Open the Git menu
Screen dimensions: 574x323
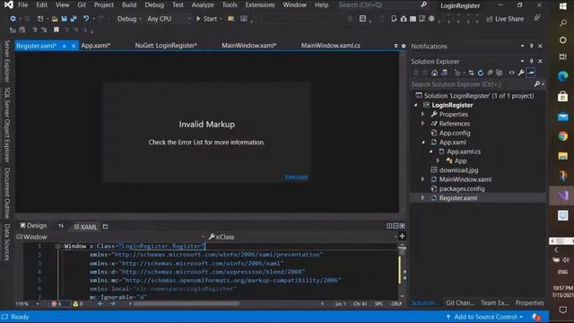(x=82, y=4)
